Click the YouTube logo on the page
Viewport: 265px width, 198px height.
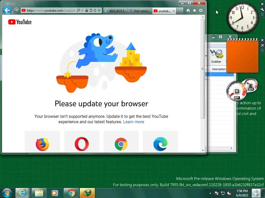click(20, 22)
